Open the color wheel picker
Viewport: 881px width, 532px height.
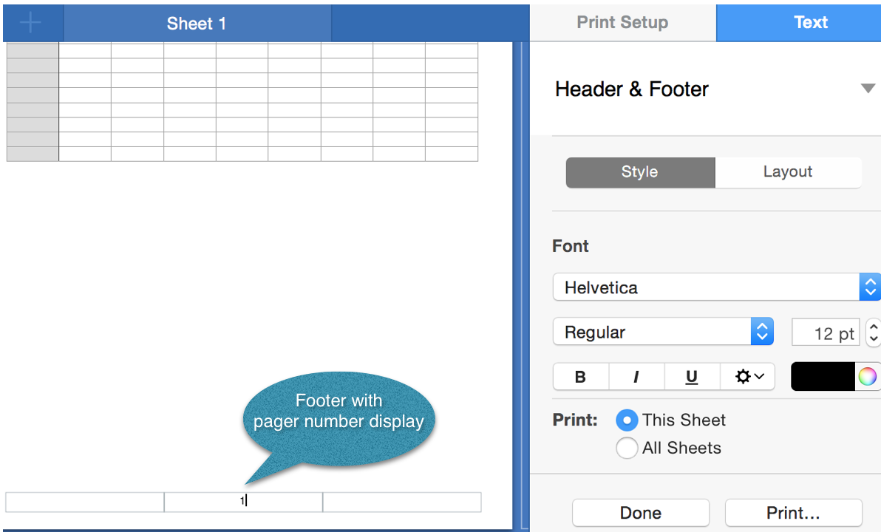pos(868,376)
